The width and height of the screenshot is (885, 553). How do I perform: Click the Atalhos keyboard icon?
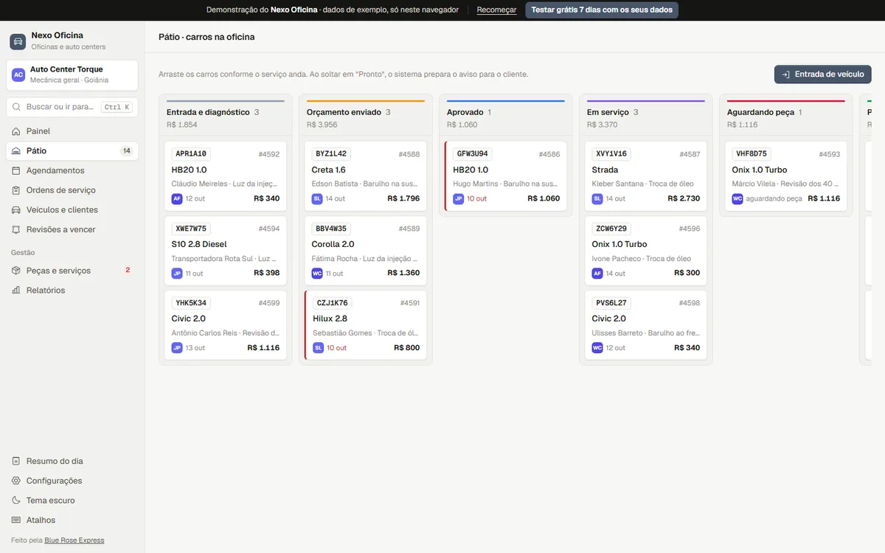click(x=16, y=520)
